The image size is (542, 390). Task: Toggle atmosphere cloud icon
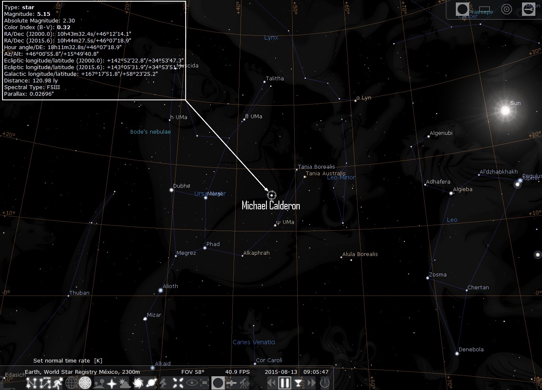click(124, 383)
